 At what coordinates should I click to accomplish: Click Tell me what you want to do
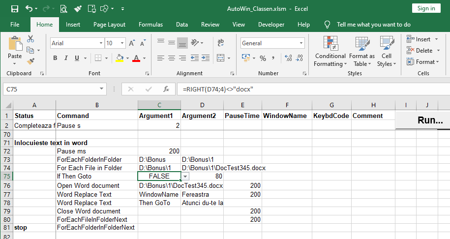pos(373,25)
